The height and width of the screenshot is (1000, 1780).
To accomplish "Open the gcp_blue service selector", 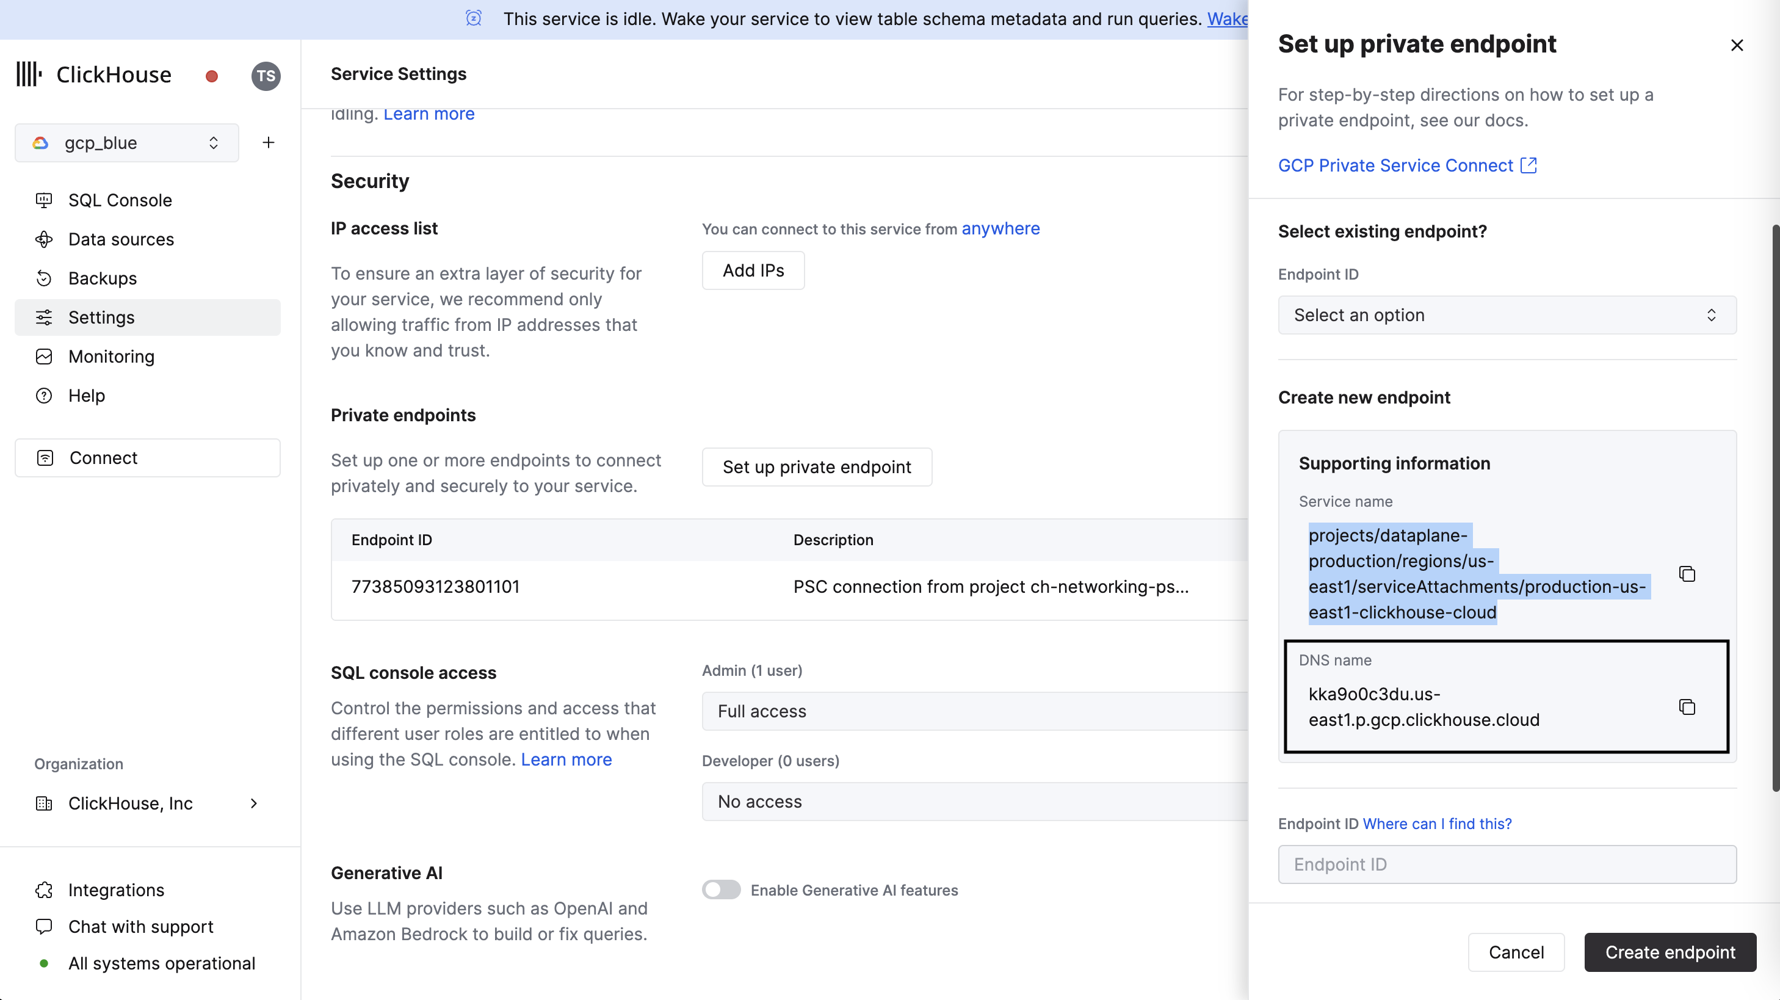I will click(x=126, y=142).
